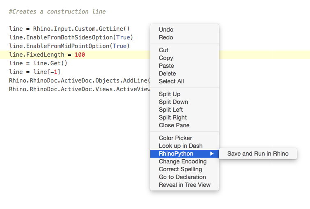Open the RhinoPython submenu item

[184, 154]
